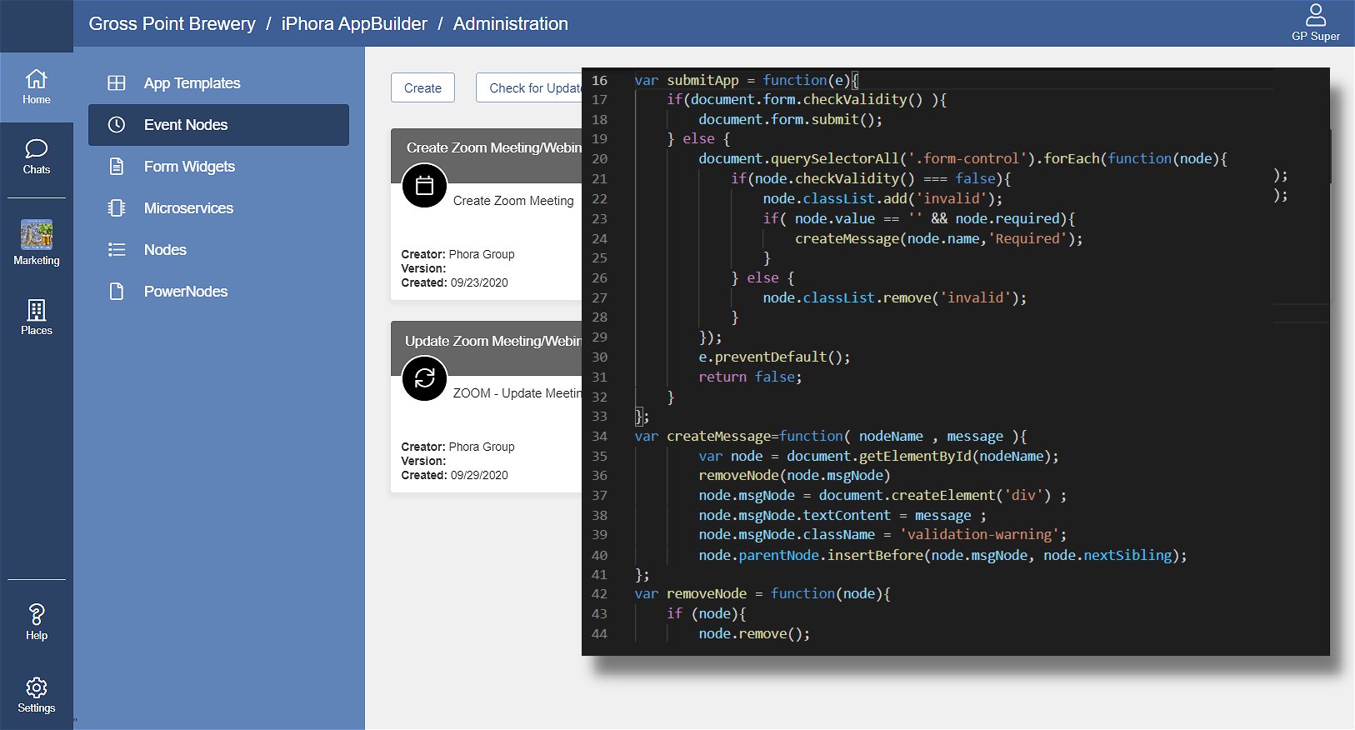Click the calendar icon on Create Zoom Meeting card
This screenshot has width=1355, height=730.
tap(424, 186)
